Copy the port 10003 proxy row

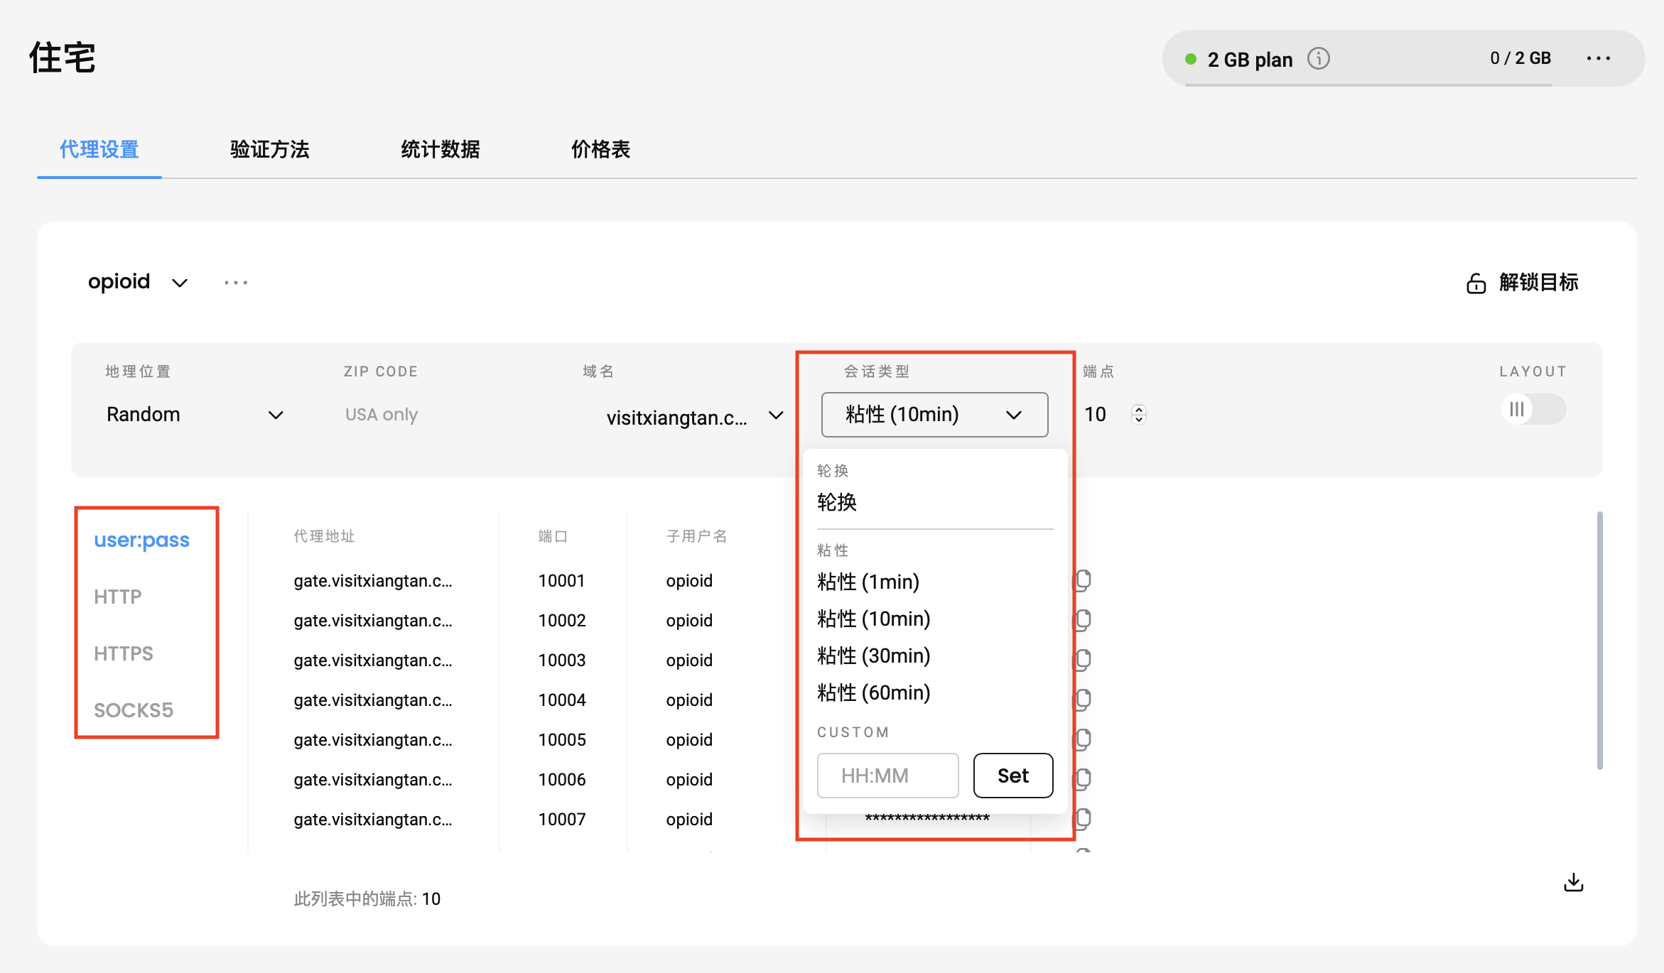coord(1082,661)
